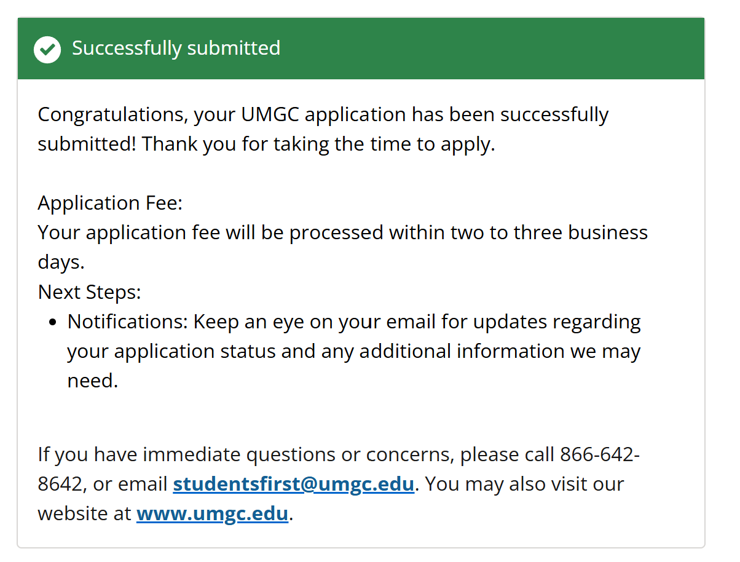Select the 'Notifications:' text in the list

click(x=128, y=322)
